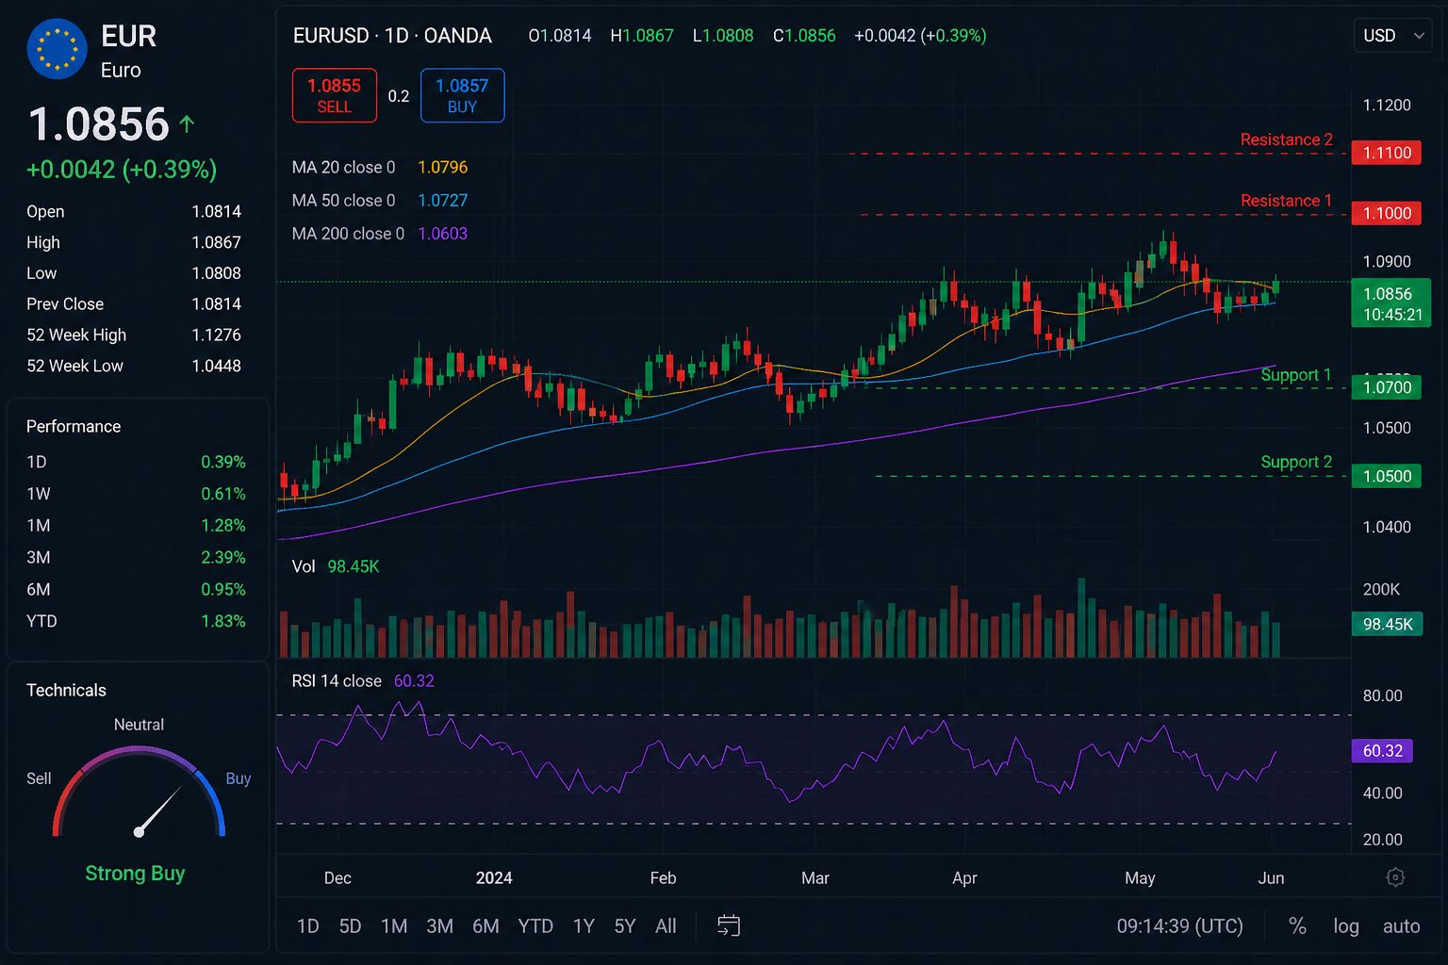This screenshot has height=965, width=1448.
Task: Click the Prev Close row value 1.0814
Action: (216, 303)
